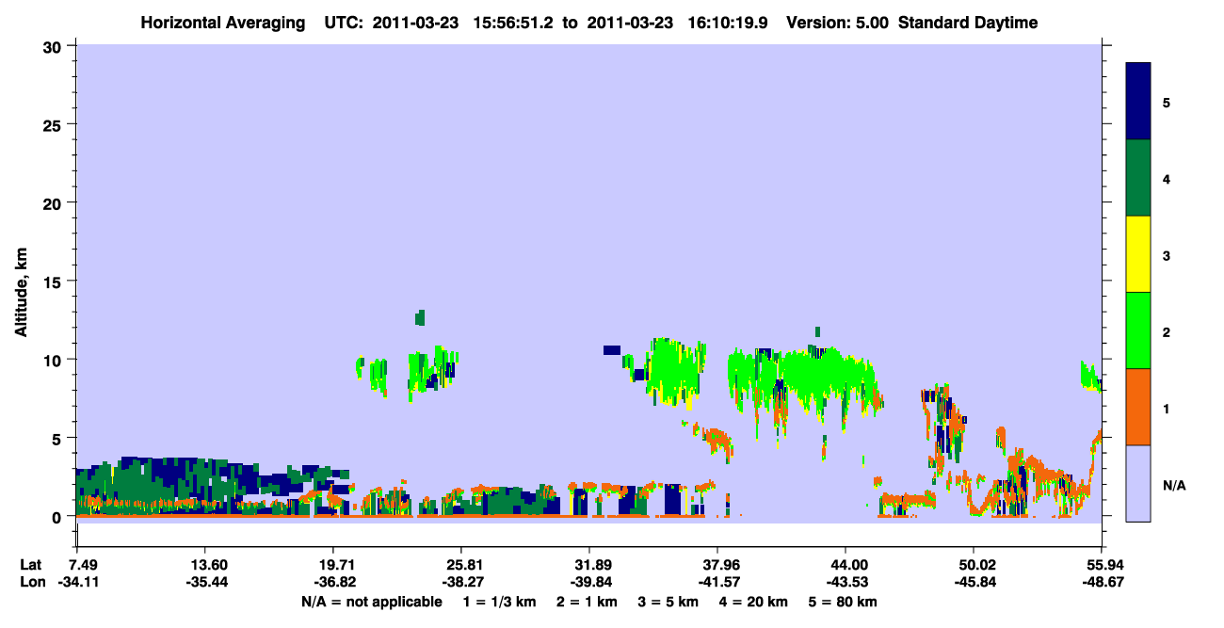The image size is (1224, 628).
Task: Click the 15 altitude tick label
Action: click(53, 281)
